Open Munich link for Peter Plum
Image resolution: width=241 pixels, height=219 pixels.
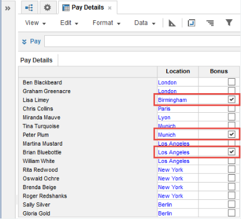pyautogui.click(x=167, y=135)
